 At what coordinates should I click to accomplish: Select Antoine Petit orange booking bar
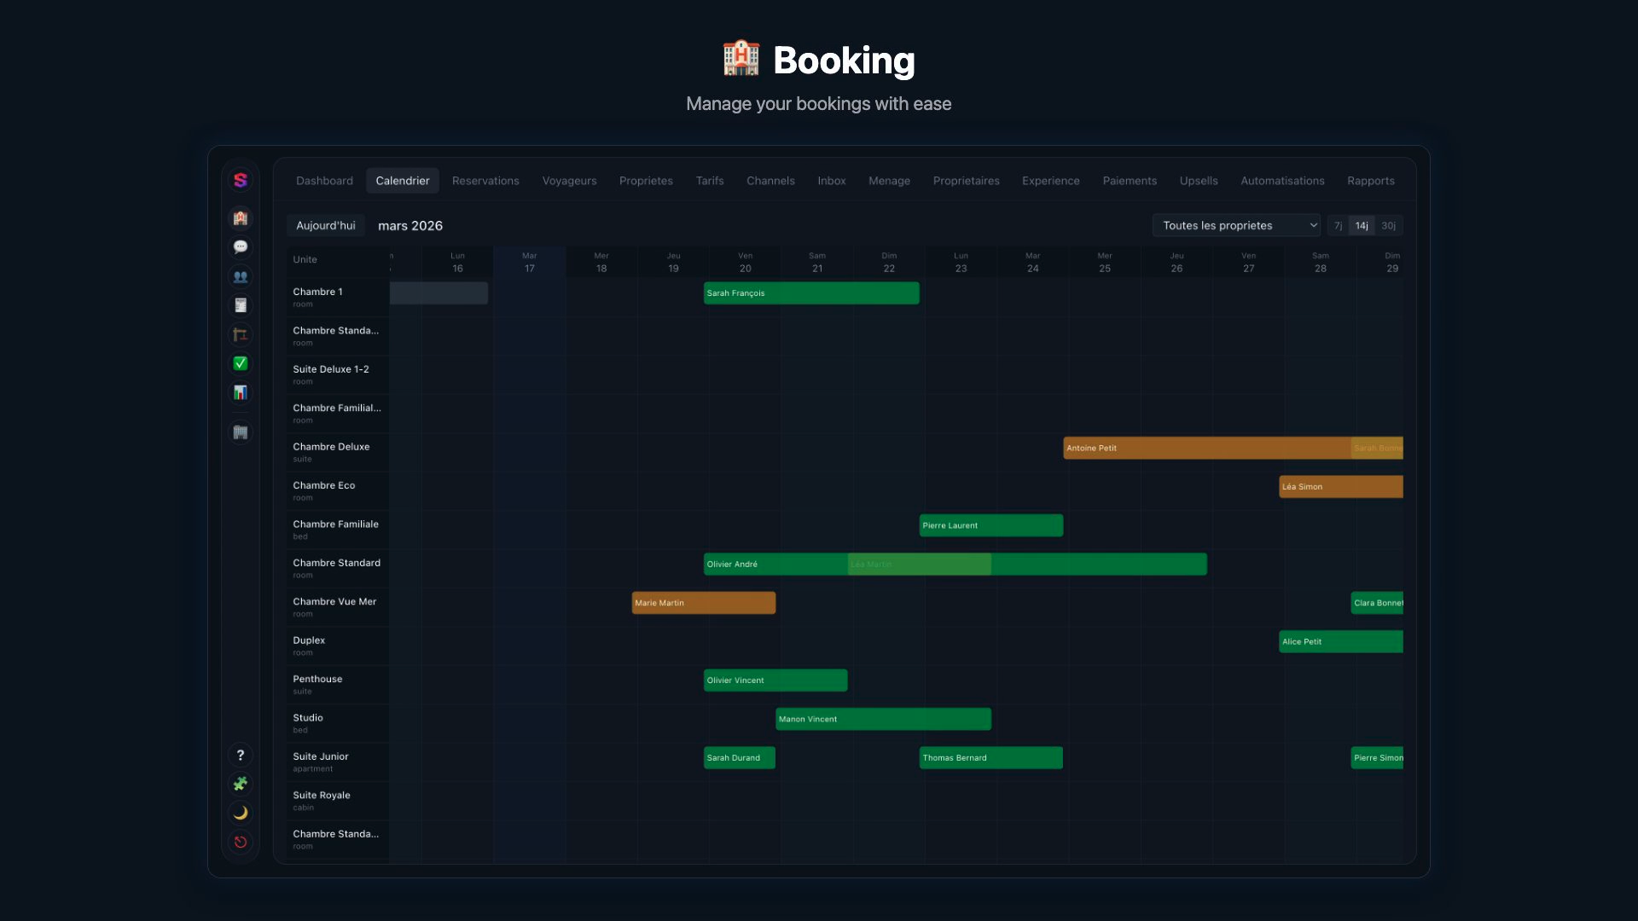pyautogui.click(x=1205, y=449)
